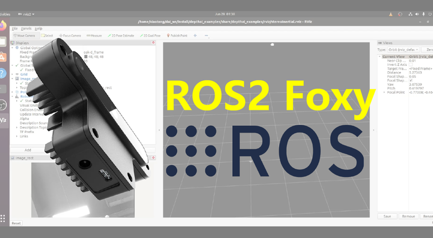The width and height of the screenshot is (433, 238).
Task: Open the rviz2 app menu in top bar
Action: [x=26, y=14]
